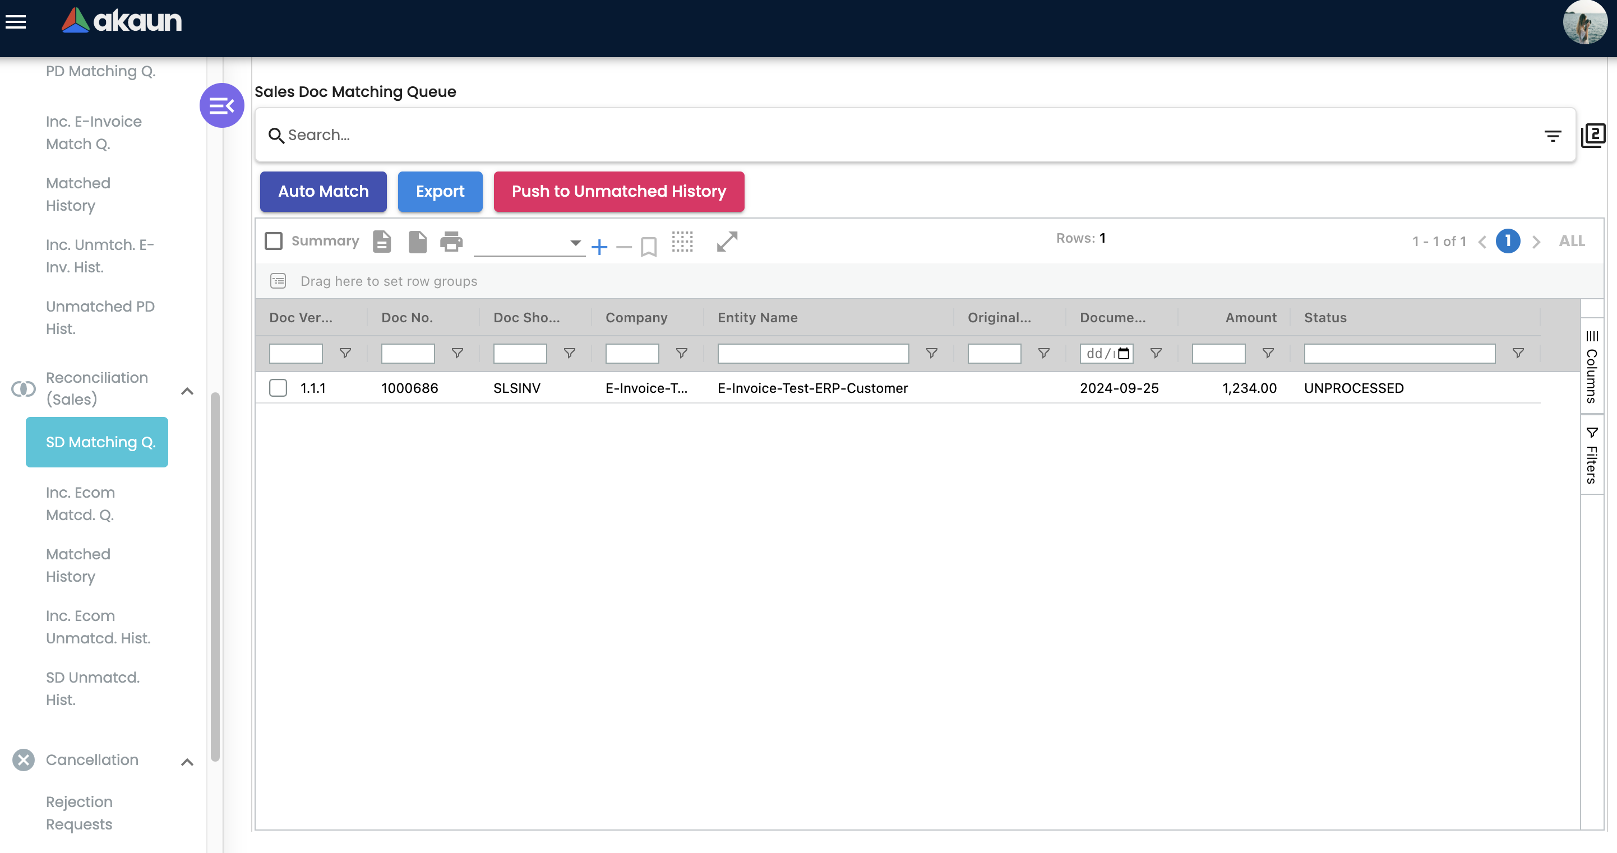
Task: Click the 2024-09-25 date cell
Action: [x=1119, y=388]
